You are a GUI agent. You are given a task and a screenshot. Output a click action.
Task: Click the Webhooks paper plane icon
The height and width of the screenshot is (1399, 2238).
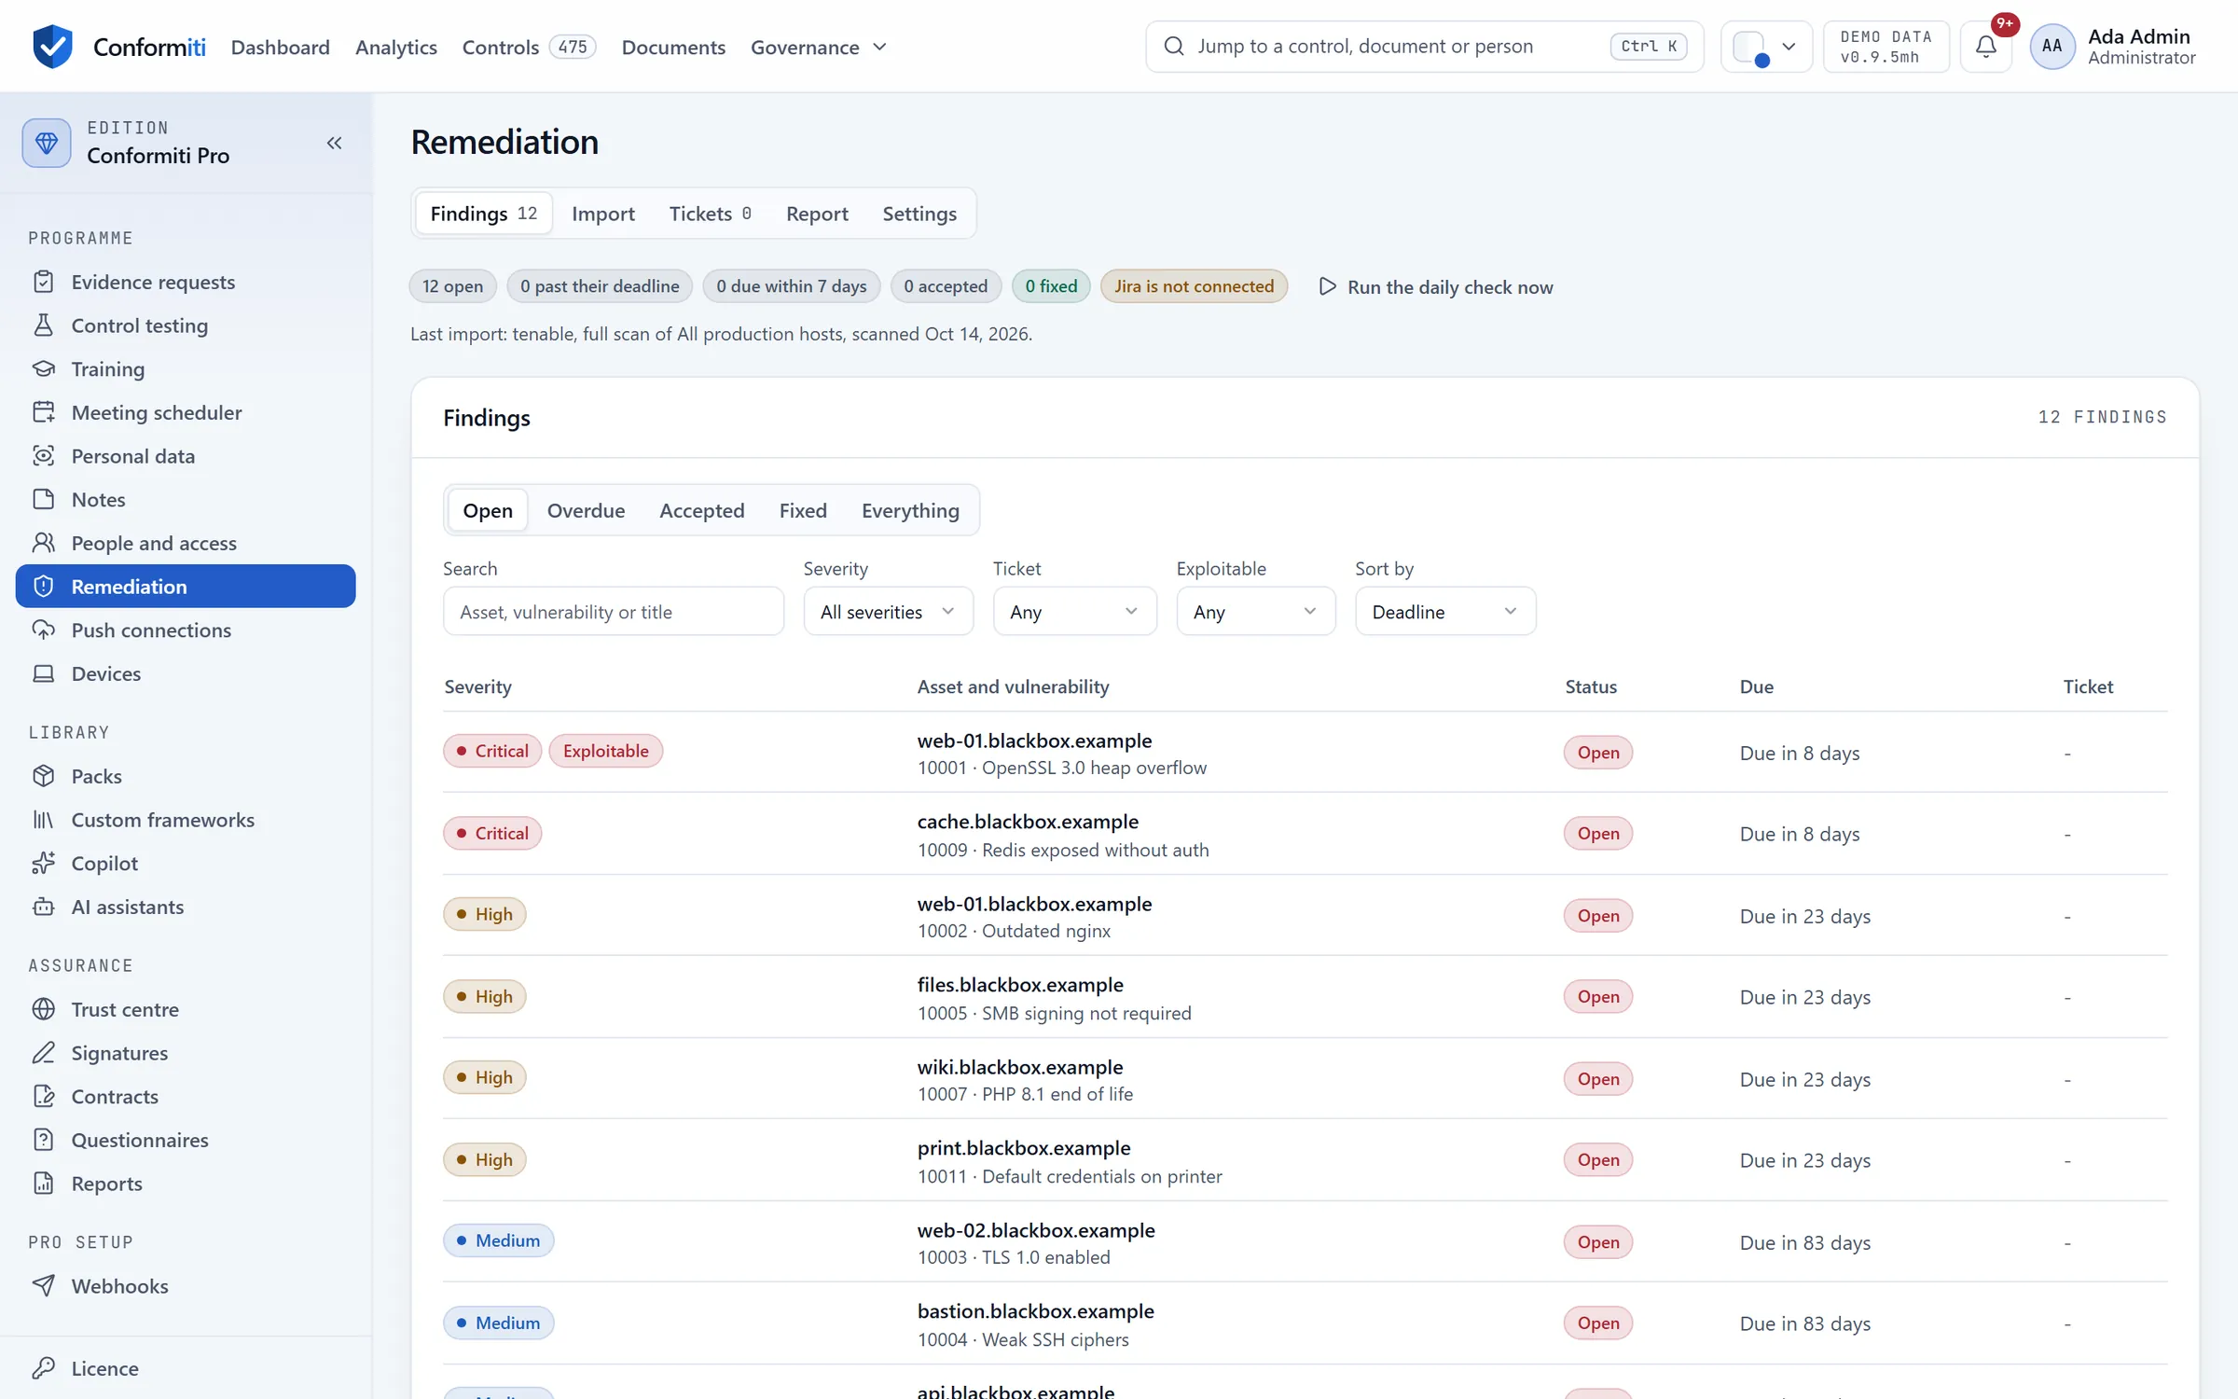click(44, 1286)
